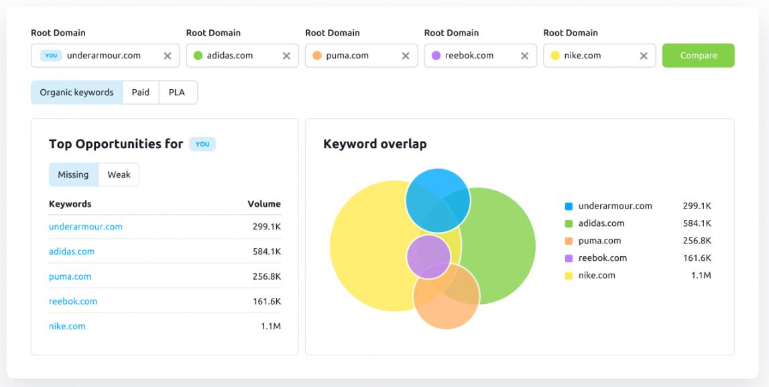This screenshot has height=387, width=769.
Task: Click the yellow nike.com legend swatch
Action: [569, 276]
